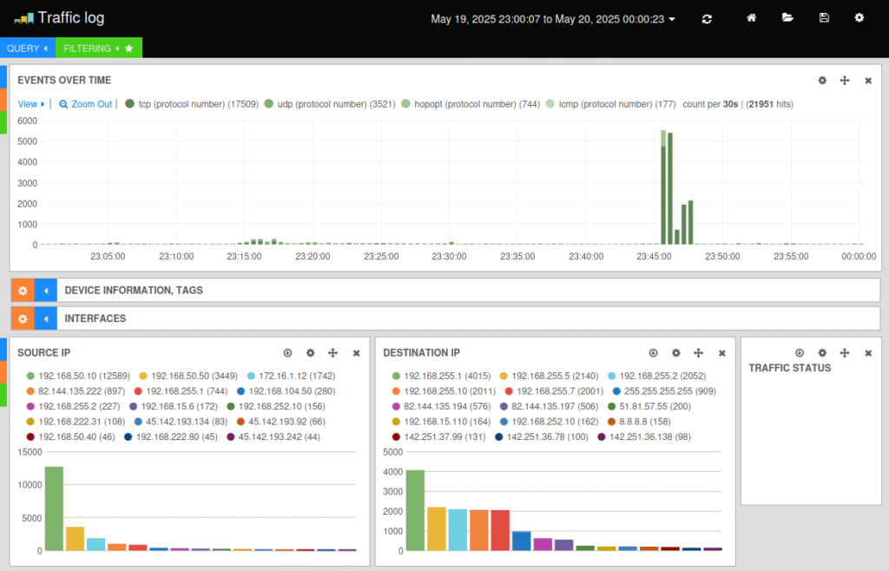Toggle the udp protocol legend entry
889x571 pixels.
[330, 104]
